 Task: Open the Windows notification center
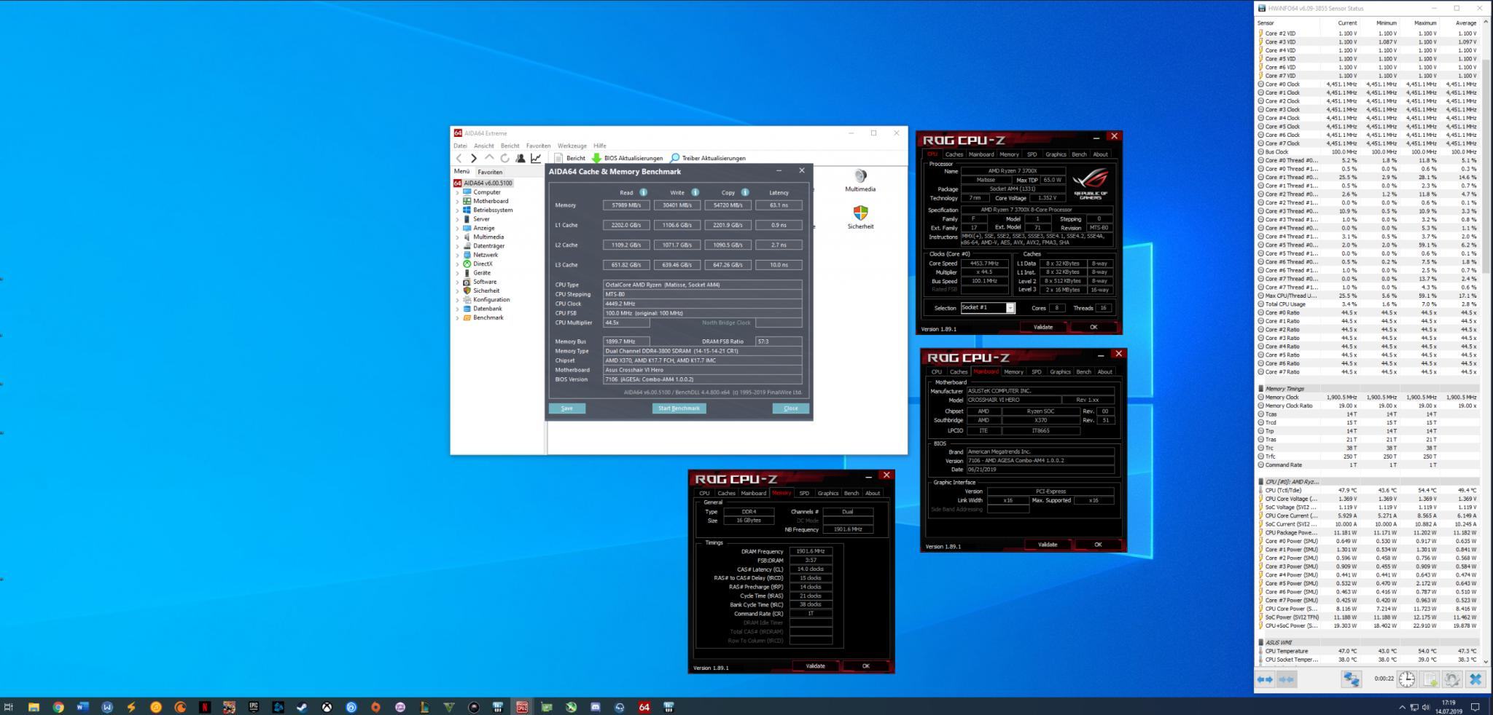[1475, 706]
